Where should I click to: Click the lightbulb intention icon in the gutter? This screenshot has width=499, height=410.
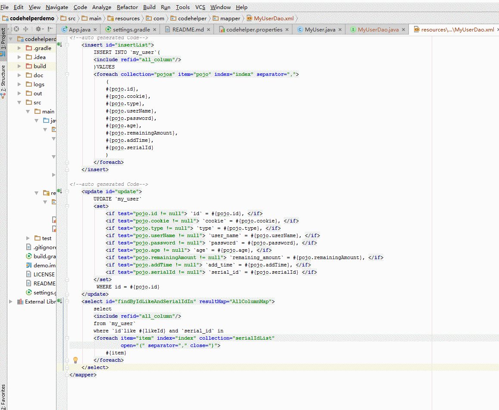coord(75,360)
